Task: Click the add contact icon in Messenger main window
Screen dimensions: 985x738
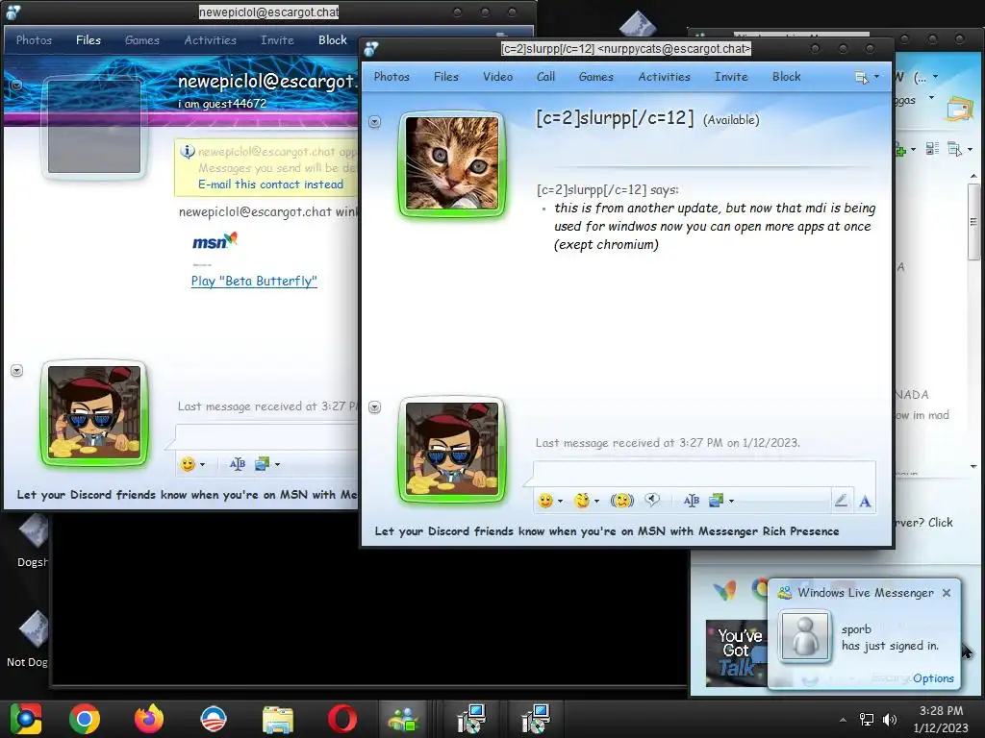Action: (900, 150)
